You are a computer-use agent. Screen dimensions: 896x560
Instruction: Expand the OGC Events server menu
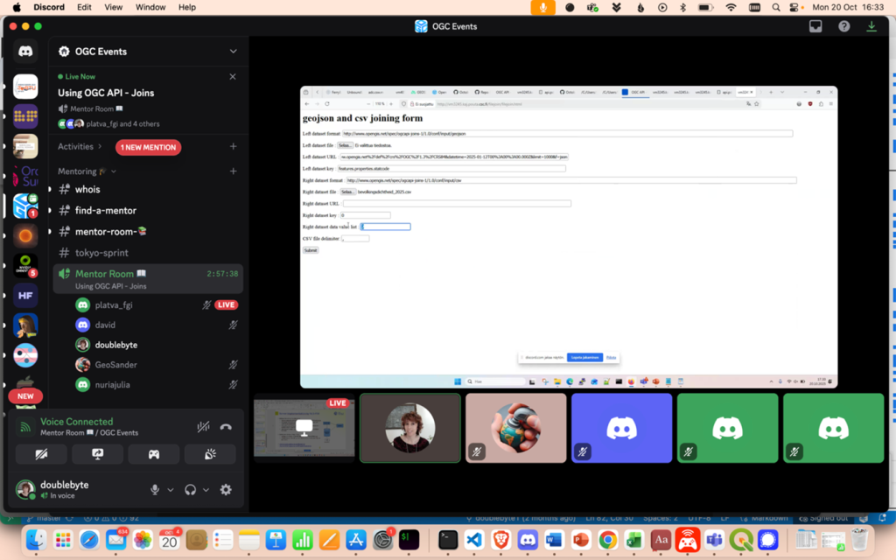(x=233, y=52)
